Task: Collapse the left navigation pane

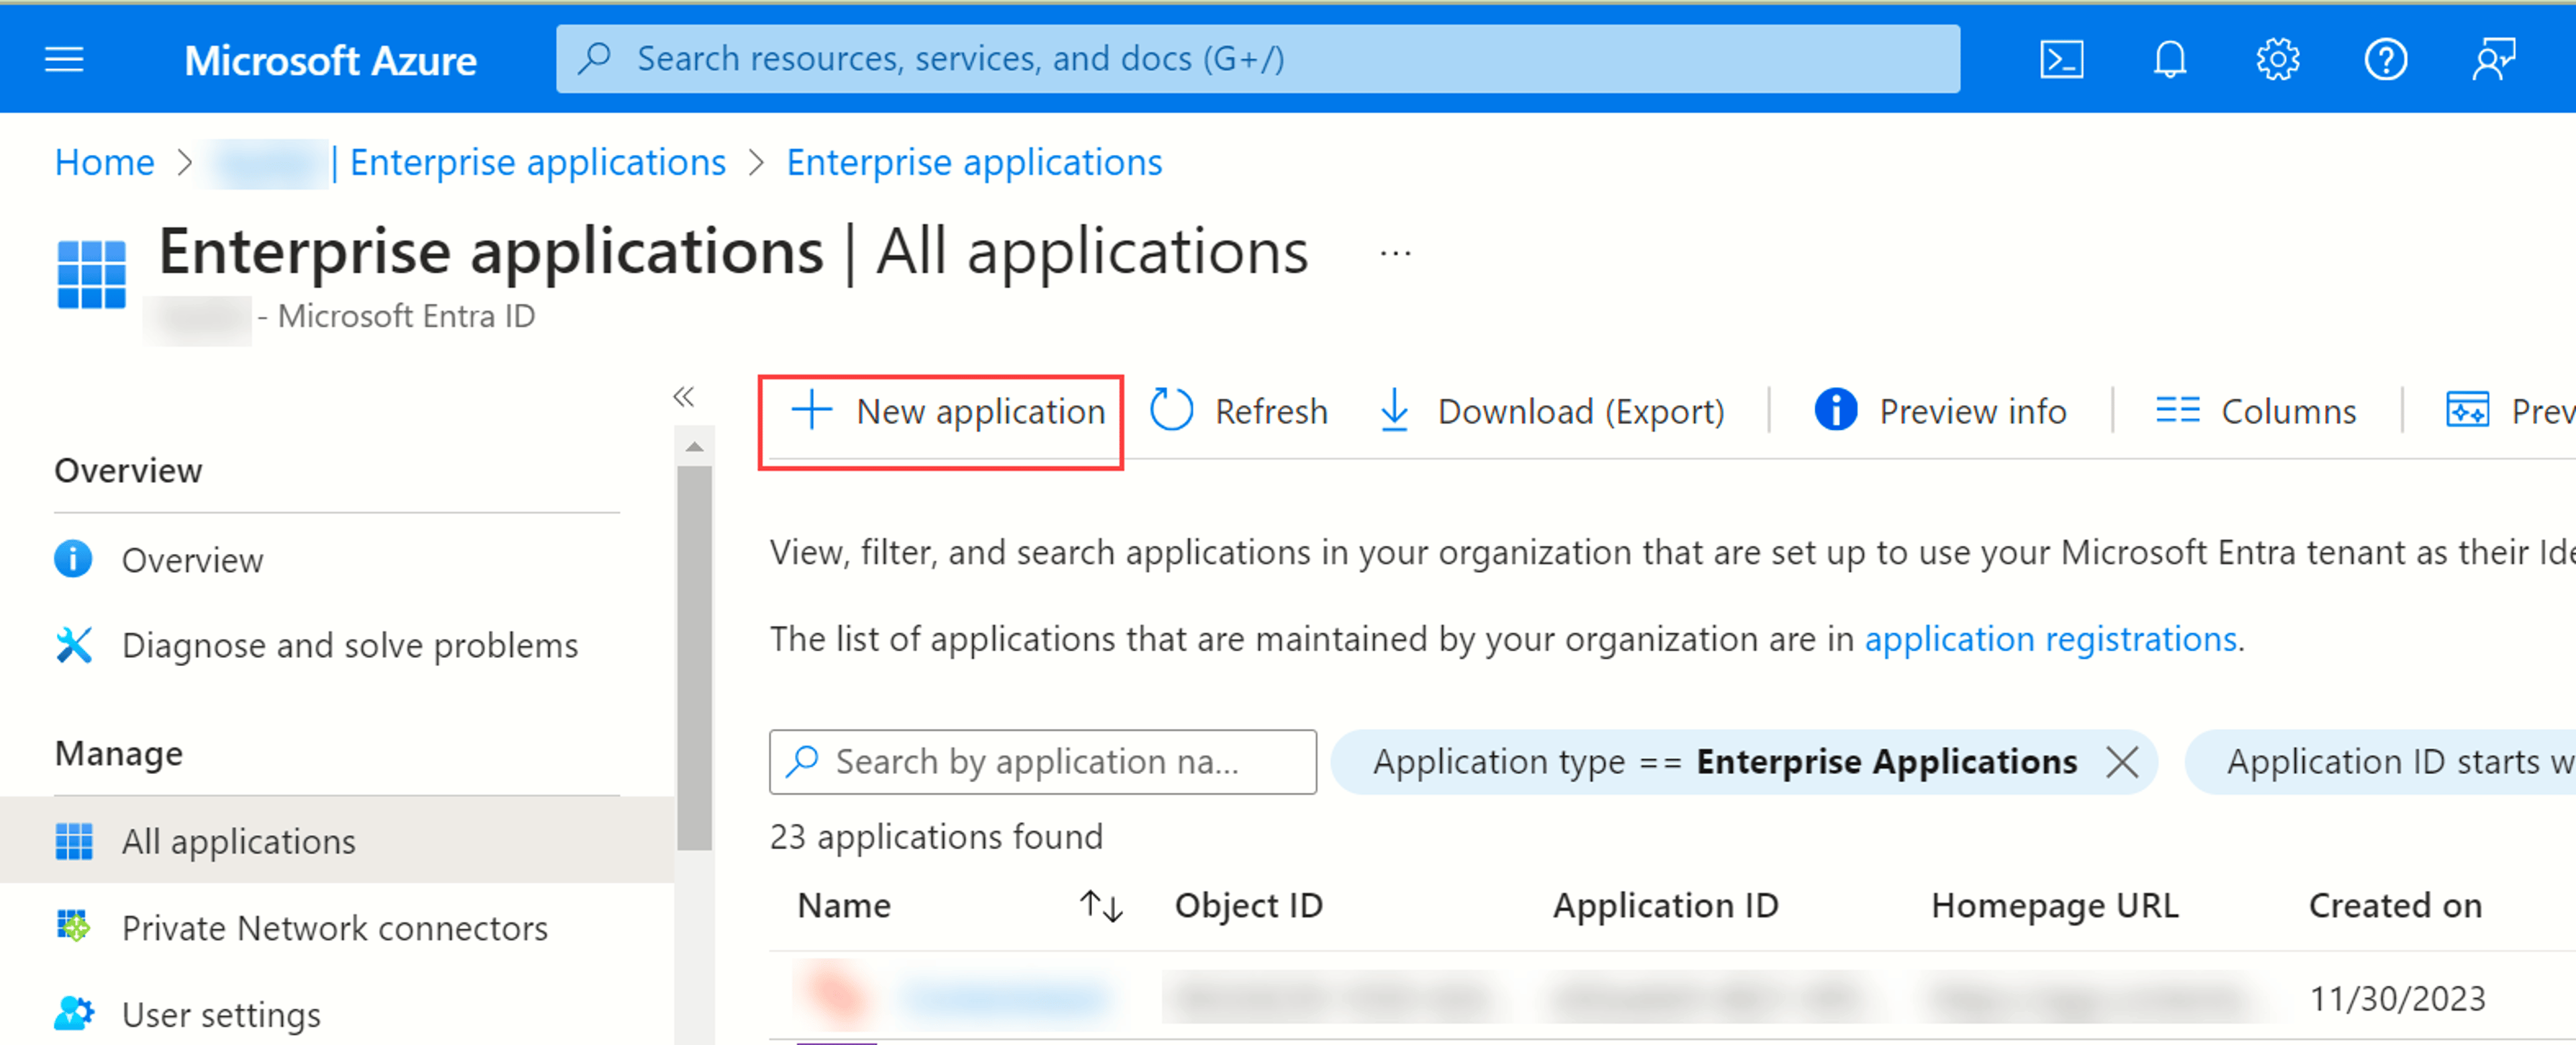Action: tap(684, 397)
